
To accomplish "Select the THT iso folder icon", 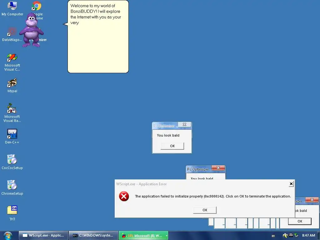I will click(12, 213).
